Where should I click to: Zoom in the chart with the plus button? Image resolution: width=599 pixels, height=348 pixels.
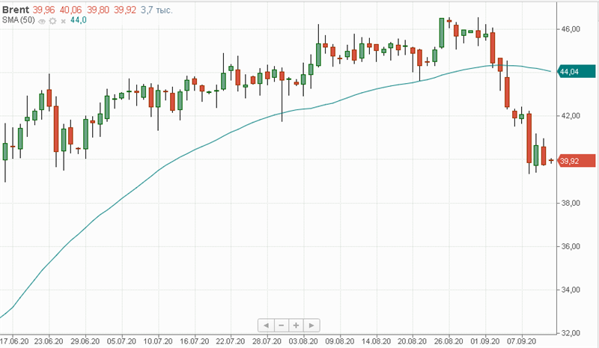[297, 326]
